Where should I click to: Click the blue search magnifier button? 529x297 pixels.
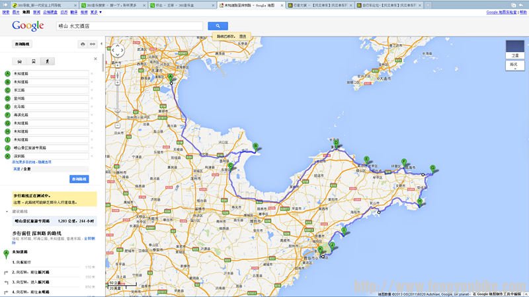pos(218,26)
